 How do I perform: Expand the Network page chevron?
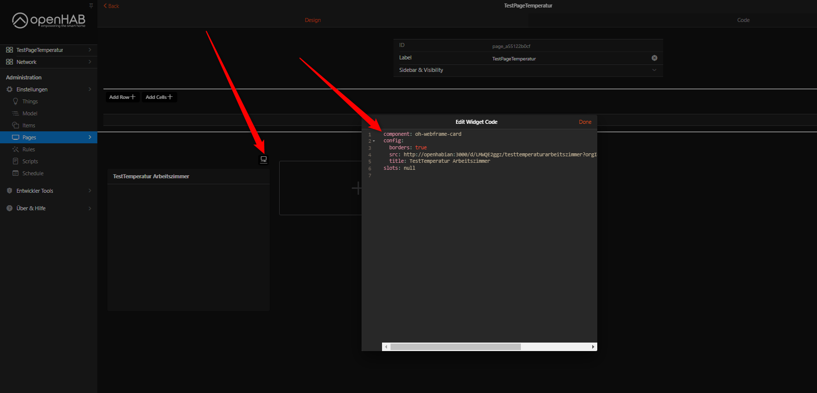pyautogui.click(x=90, y=62)
